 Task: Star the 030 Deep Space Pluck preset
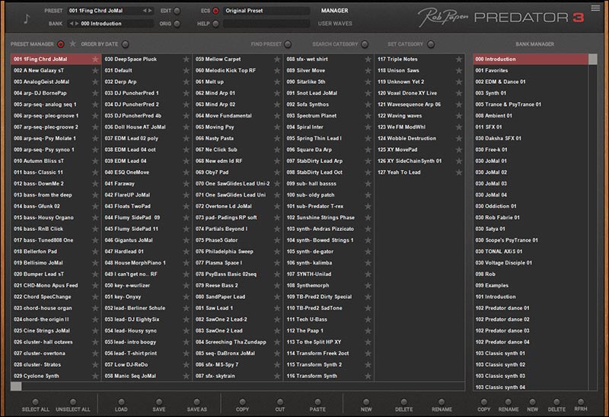(x=186, y=59)
